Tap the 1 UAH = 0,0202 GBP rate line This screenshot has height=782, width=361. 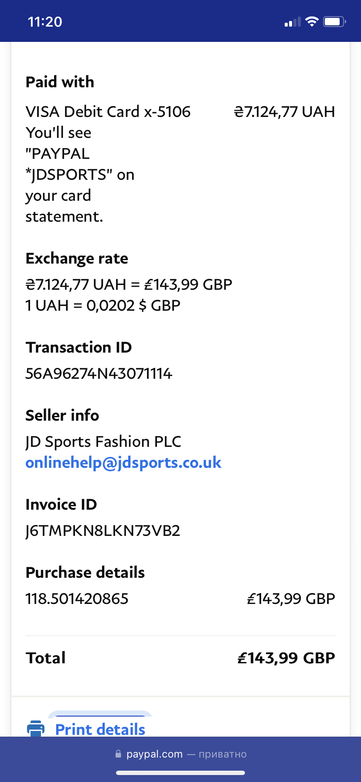[x=103, y=305]
